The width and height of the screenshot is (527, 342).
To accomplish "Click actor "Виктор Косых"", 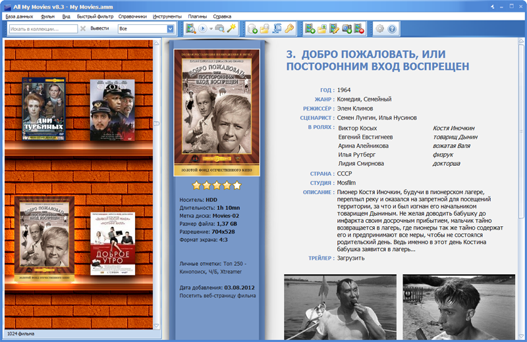I will 357,128.
